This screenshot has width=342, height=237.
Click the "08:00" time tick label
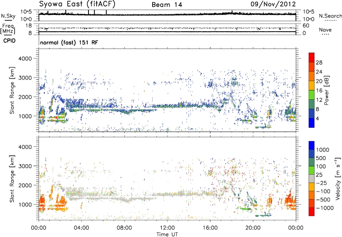(x=124, y=228)
